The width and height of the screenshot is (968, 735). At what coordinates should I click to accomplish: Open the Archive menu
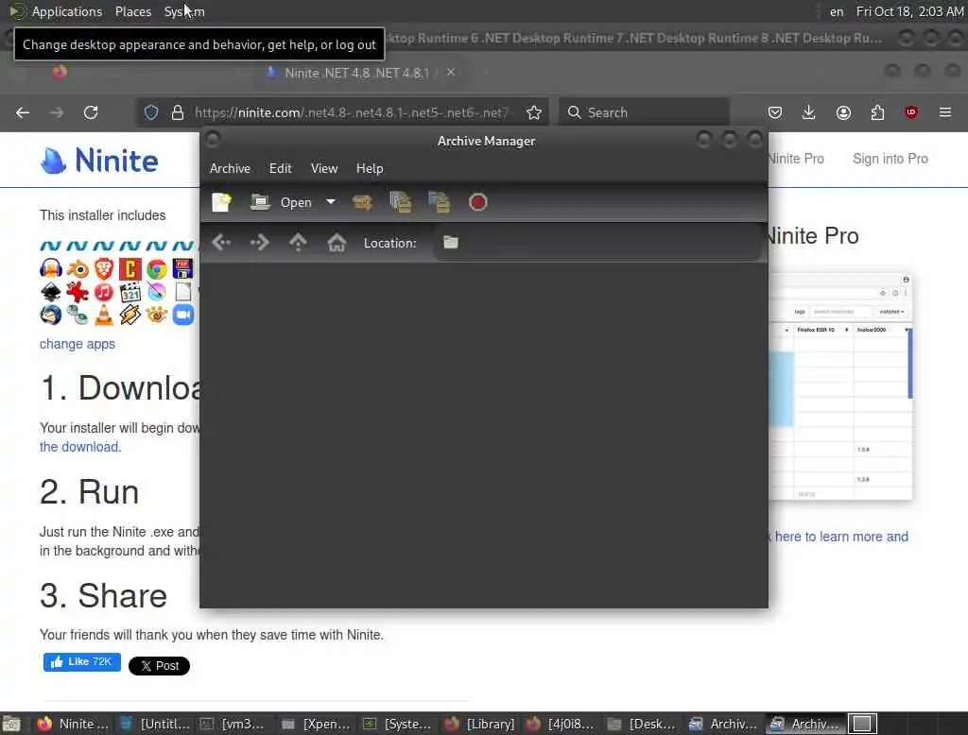[x=230, y=168]
